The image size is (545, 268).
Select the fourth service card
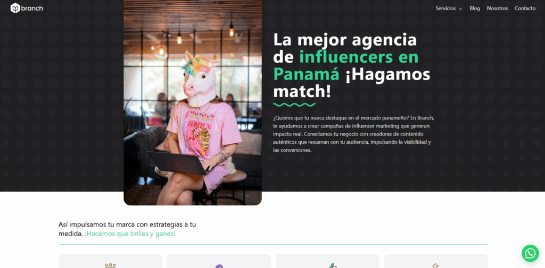(x=436, y=261)
